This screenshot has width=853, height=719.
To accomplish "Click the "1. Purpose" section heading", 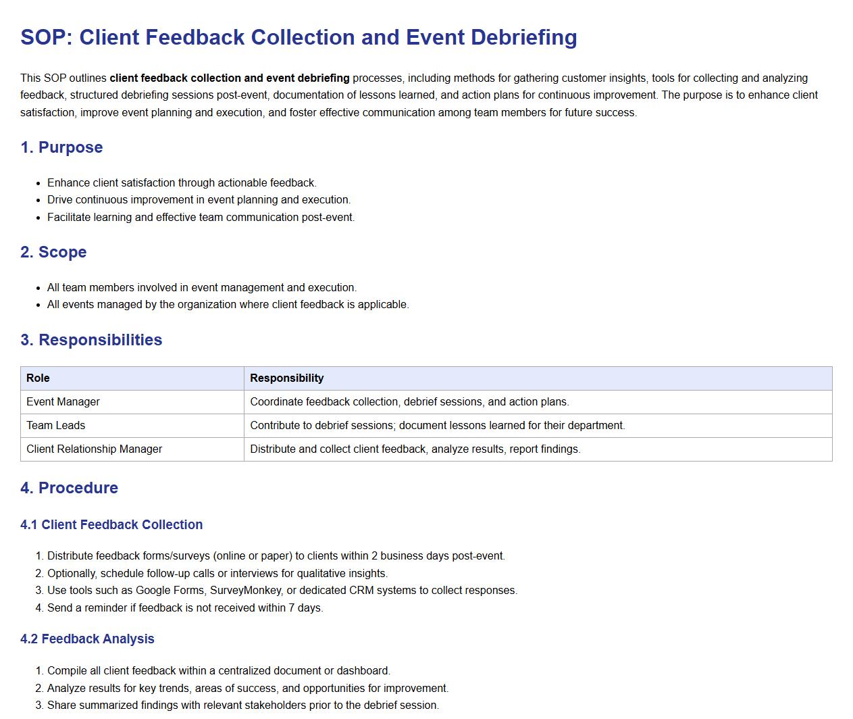I will pos(61,147).
